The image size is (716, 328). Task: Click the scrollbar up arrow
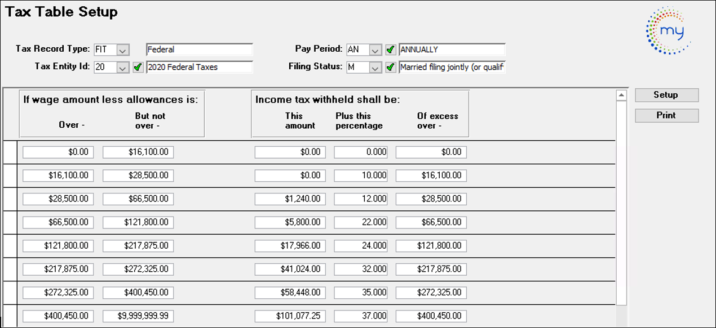pyautogui.click(x=621, y=96)
